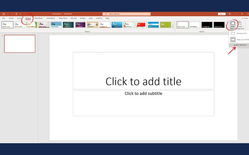
Task: Switch to the Transitions tab
Action: click(x=38, y=18)
